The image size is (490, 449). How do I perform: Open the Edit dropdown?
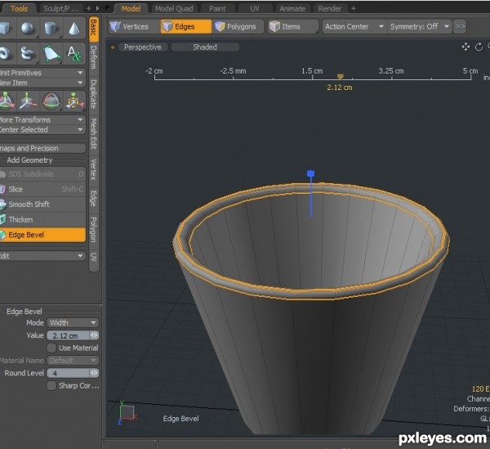click(x=42, y=256)
